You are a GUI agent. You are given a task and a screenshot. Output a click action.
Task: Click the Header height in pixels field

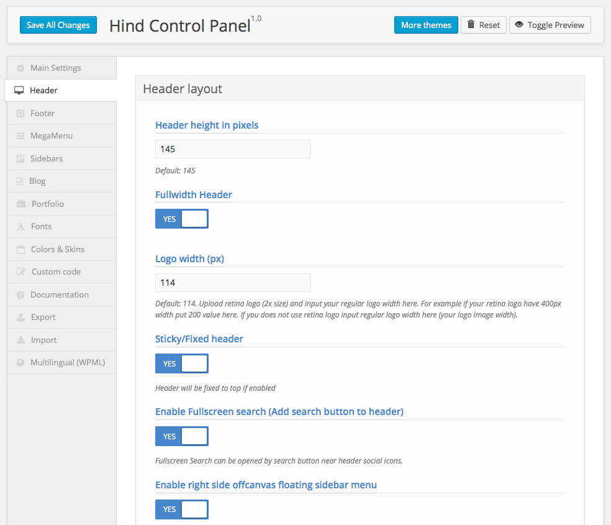(x=232, y=149)
